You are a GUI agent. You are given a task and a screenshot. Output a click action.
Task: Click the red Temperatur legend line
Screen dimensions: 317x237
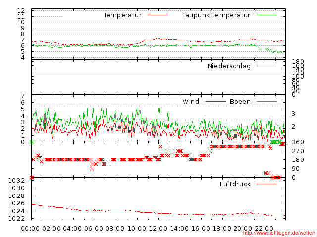point(158,15)
